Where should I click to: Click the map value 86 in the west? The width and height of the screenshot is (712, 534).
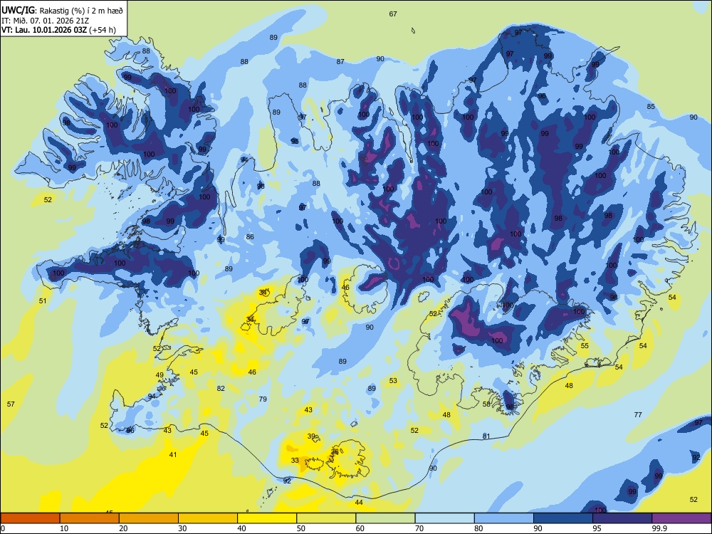coord(250,236)
